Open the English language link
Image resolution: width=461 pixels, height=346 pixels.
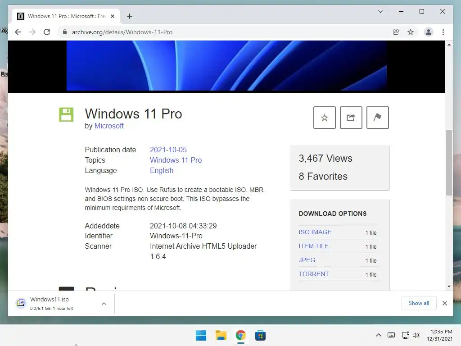pos(162,171)
